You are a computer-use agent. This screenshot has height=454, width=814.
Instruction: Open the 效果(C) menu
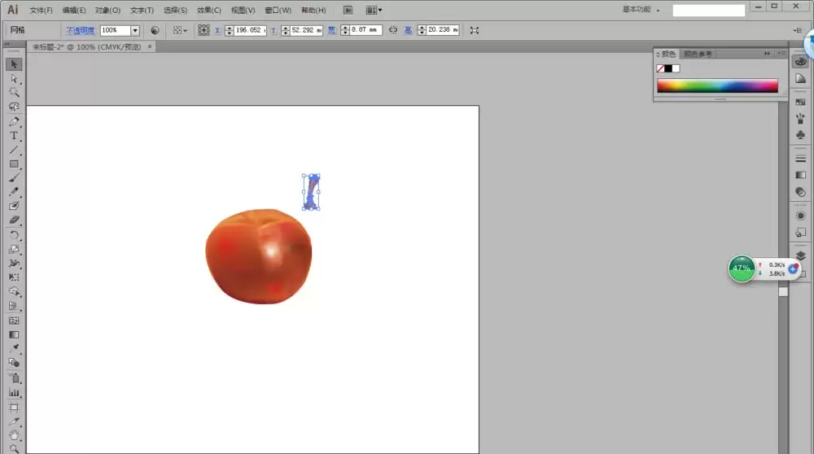pyautogui.click(x=208, y=11)
